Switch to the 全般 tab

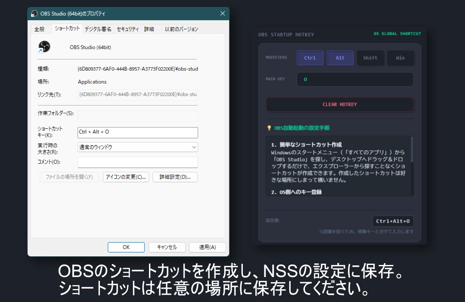(x=40, y=29)
